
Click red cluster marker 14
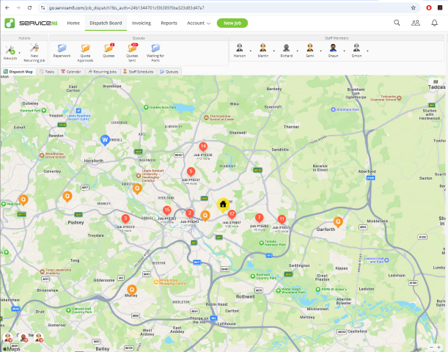click(203, 147)
